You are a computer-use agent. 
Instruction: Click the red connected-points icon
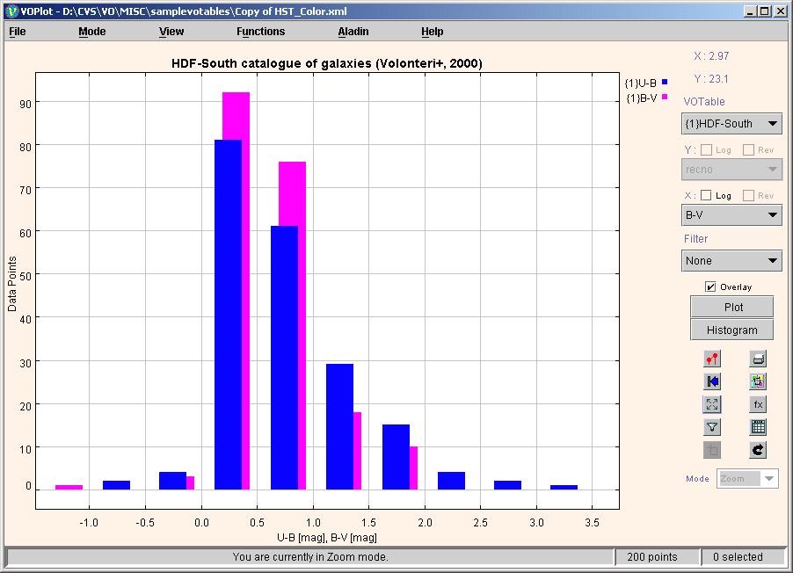[x=712, y=359]
